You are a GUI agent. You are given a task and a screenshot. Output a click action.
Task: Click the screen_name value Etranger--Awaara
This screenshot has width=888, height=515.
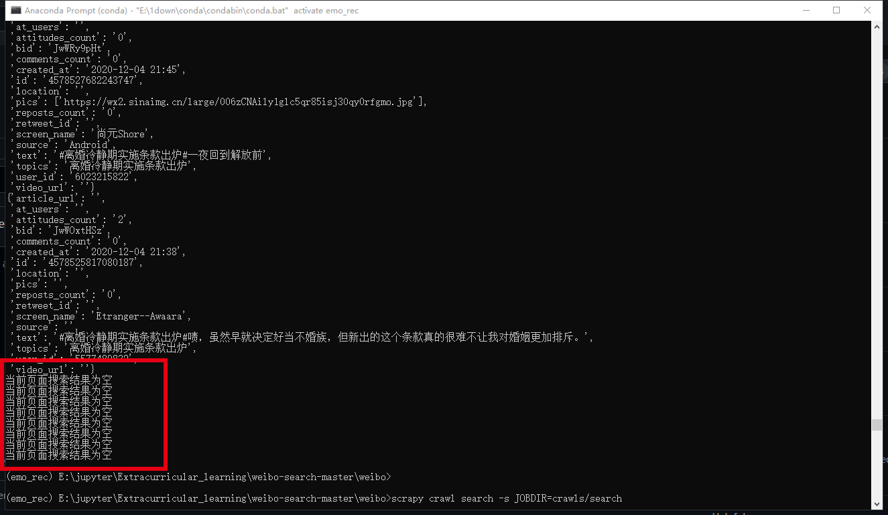(141, 315)
